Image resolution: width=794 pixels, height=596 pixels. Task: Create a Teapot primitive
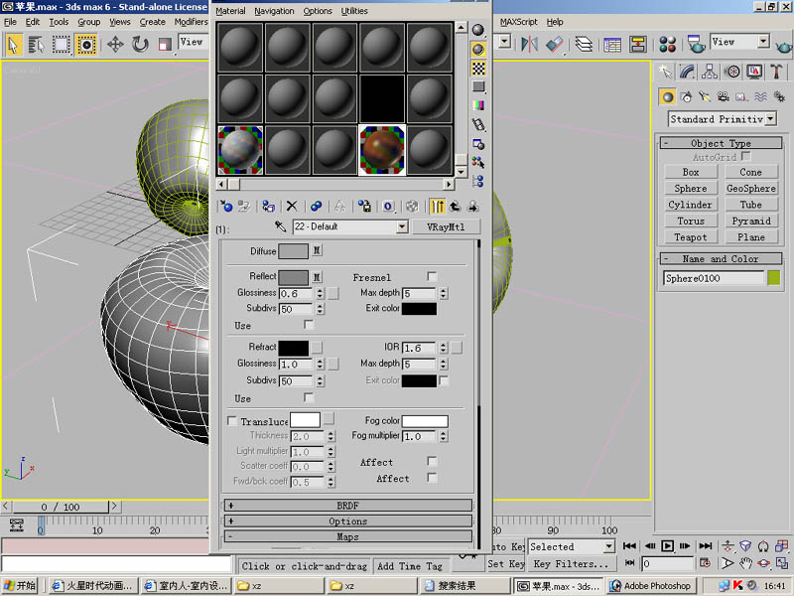tap(691, 237)
